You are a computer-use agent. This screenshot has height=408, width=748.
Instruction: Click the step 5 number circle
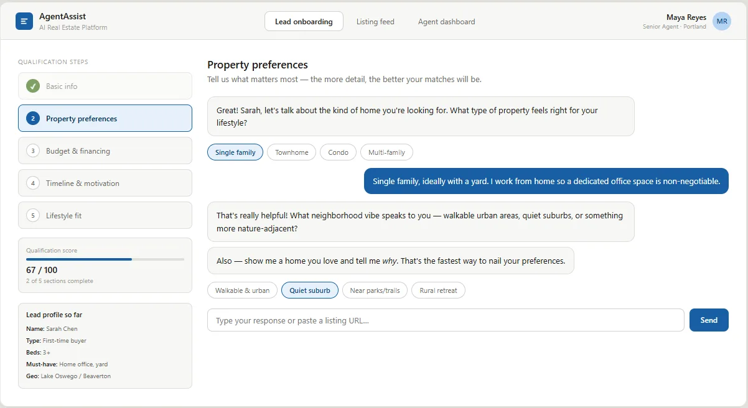coord(33,215)
